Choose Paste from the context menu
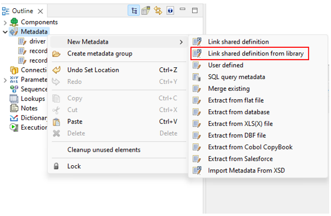331x216 pixels. [119, 122]
